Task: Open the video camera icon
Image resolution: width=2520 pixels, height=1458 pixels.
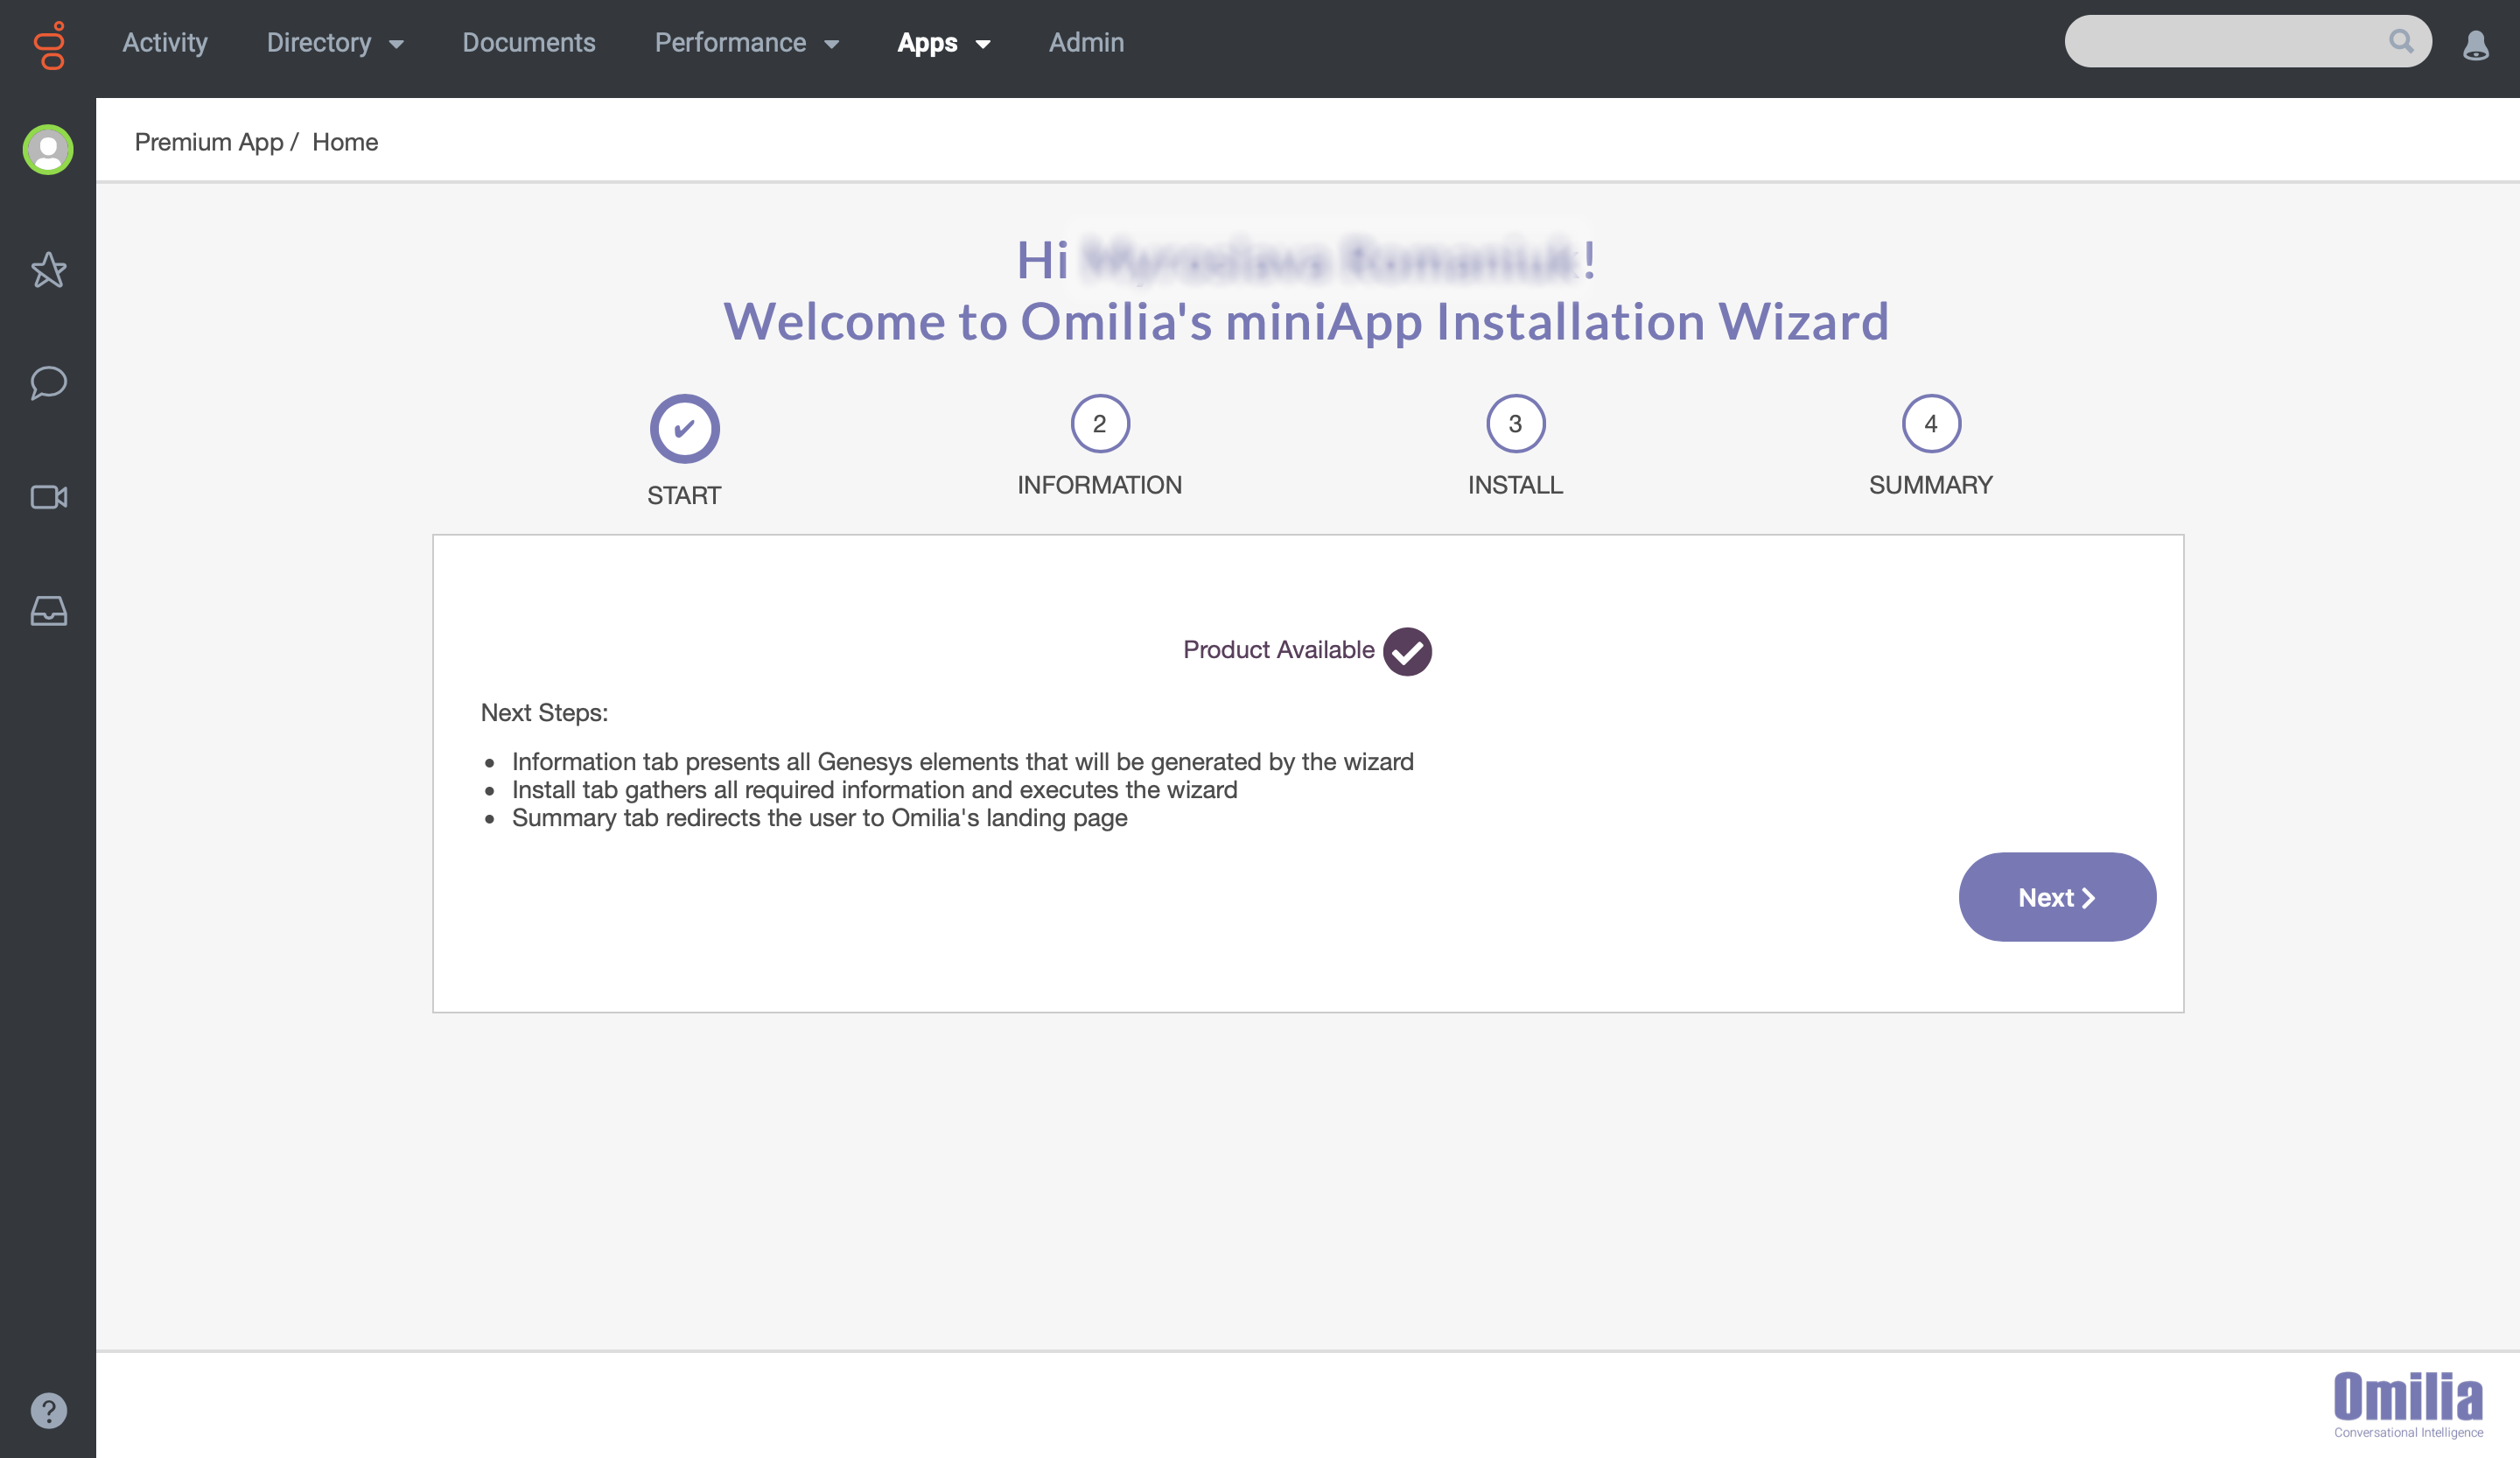Action: 48,497
